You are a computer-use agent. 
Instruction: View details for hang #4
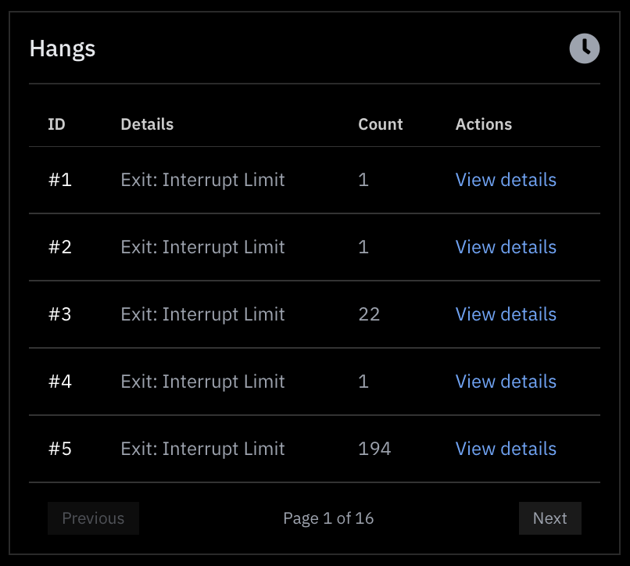pos(505,382)
